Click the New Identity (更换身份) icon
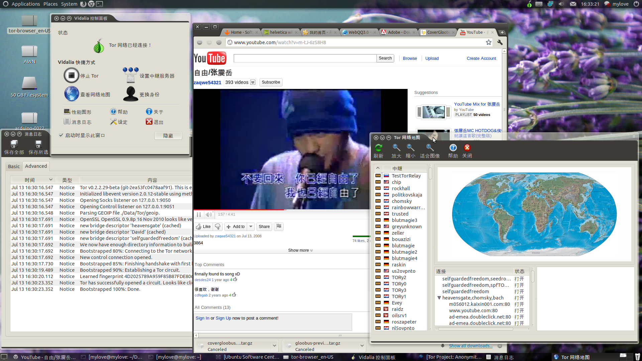Screen dimensions: 642x361 [x=130, y=94]
